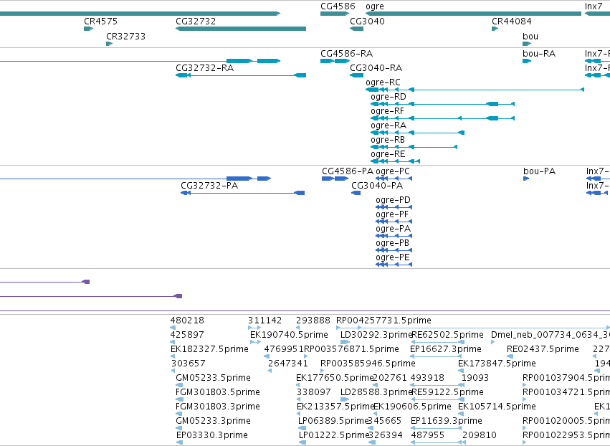
Task: Select the EP16627.3prime EST label
Action: coord(446,349)
